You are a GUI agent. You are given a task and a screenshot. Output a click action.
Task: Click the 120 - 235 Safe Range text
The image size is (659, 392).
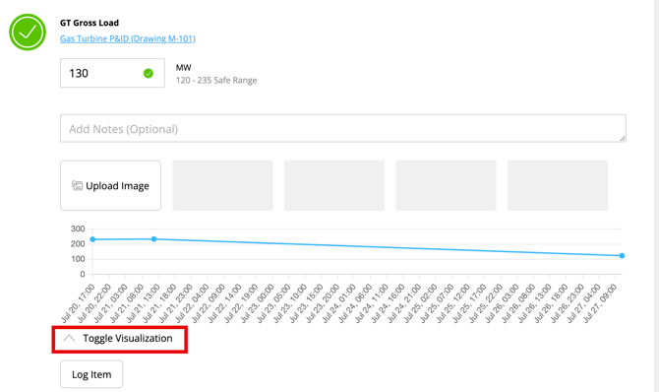pos(216,81)
